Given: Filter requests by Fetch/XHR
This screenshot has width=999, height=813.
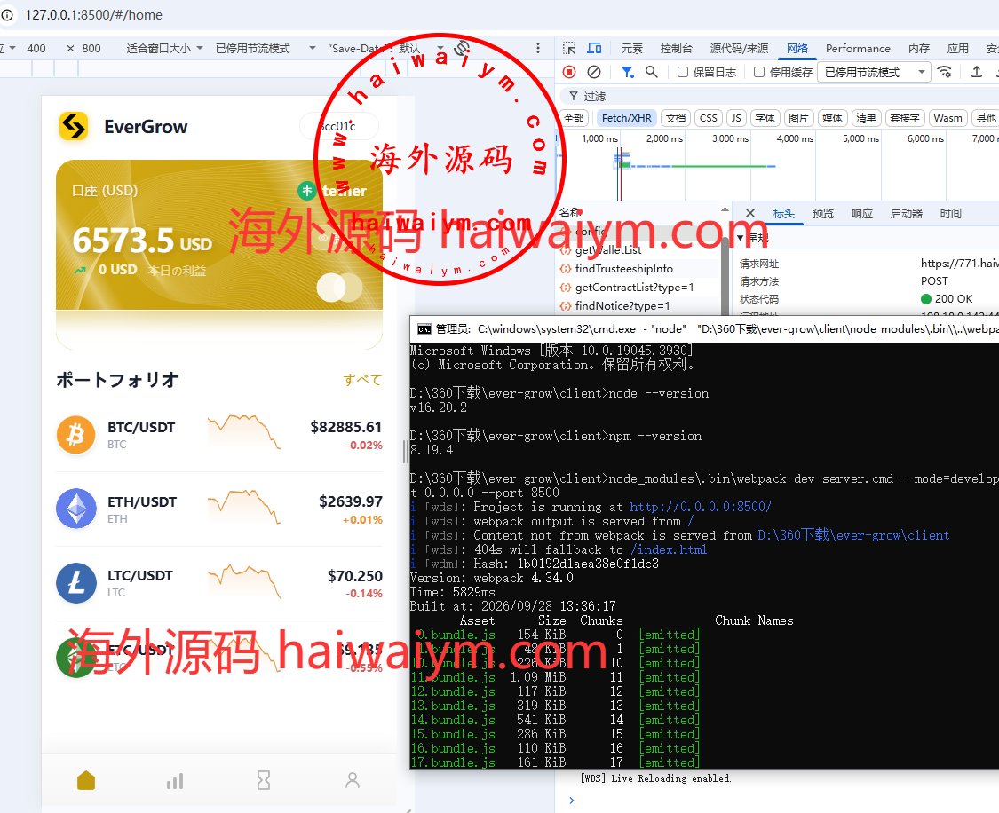Looking at the screenshot, I should point(626,118).
